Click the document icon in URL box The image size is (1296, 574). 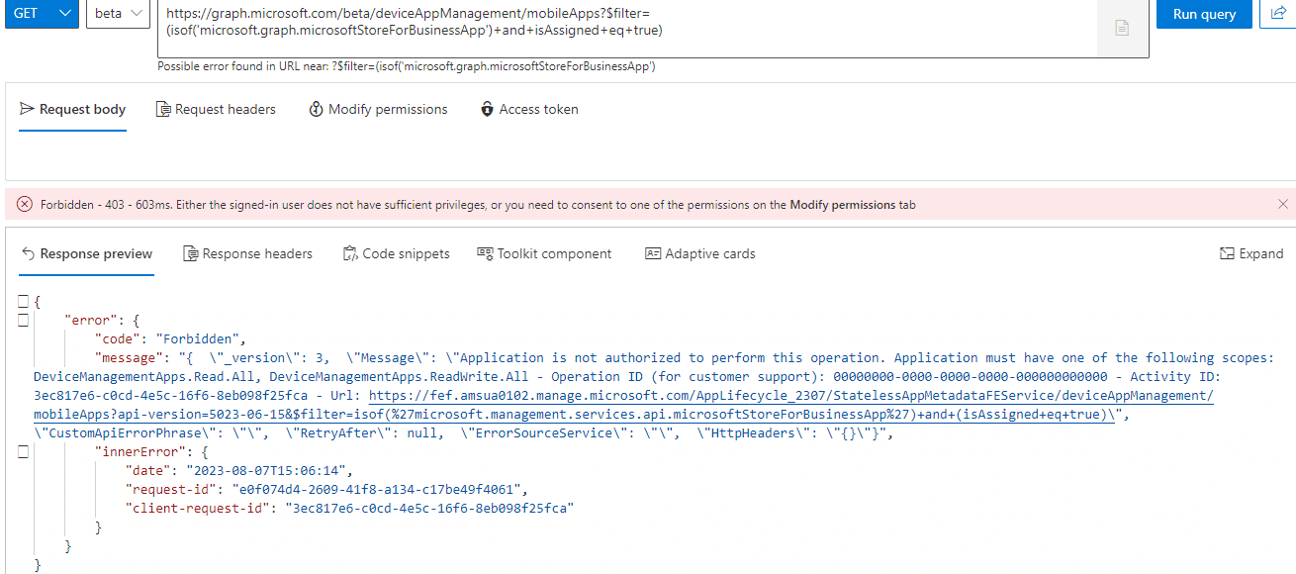click(x=1122, y=29)
